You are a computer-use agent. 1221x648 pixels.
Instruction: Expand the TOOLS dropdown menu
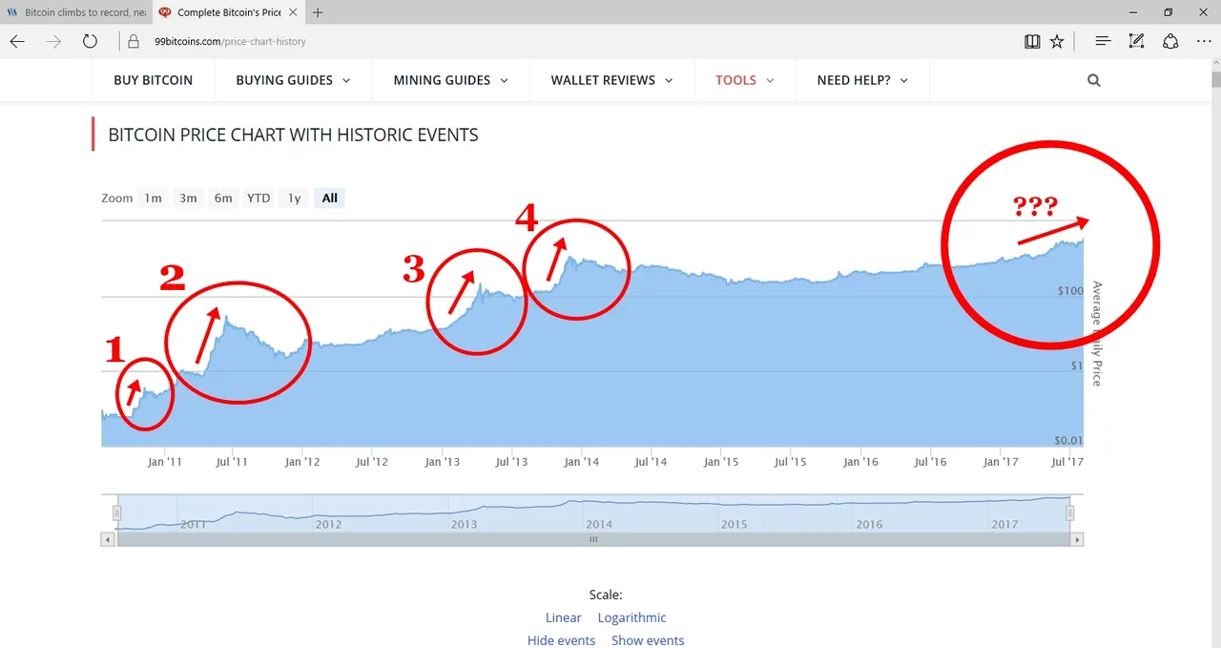click(x=745, y=80)
